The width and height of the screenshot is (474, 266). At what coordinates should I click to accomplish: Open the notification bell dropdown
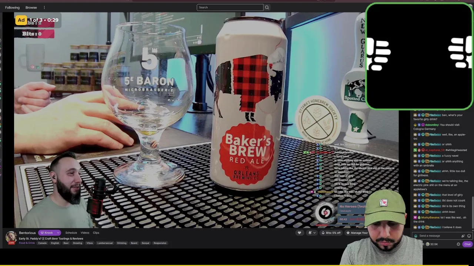(x=312, y=233)
